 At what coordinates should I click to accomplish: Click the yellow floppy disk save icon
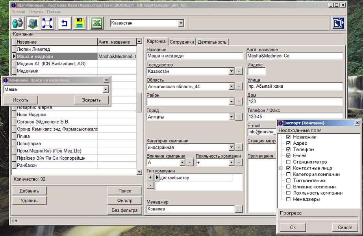pos(80,24)
